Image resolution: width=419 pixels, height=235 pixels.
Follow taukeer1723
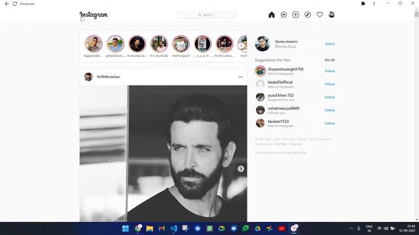point(330,123)
